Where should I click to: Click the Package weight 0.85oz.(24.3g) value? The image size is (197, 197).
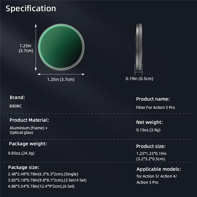point(21,153)
